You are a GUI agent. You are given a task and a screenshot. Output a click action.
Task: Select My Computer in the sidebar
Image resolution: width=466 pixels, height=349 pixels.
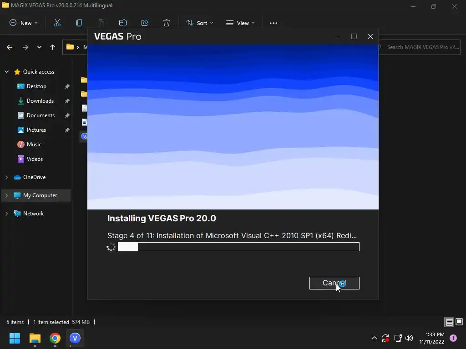click(40, 195)
